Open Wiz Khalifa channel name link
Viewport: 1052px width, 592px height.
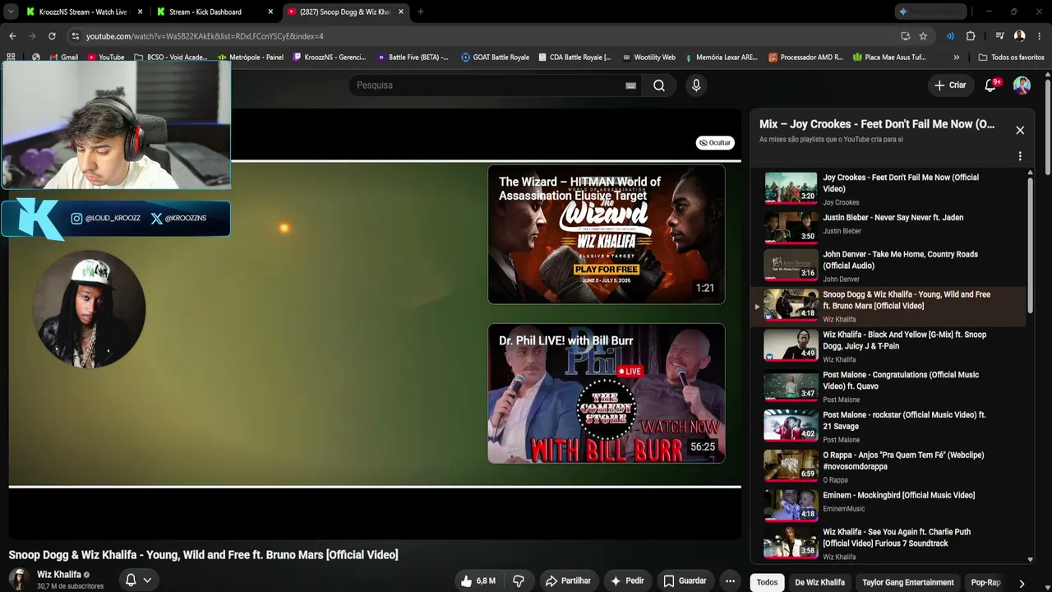[x=59, y=575]
